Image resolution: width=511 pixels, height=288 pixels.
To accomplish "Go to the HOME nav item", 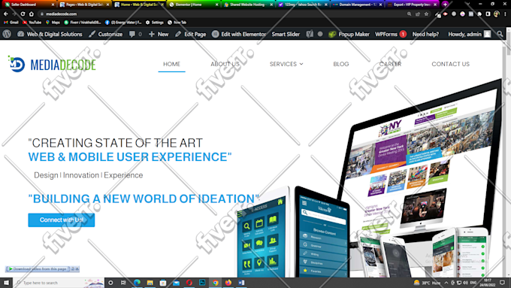I will [171, 64].
